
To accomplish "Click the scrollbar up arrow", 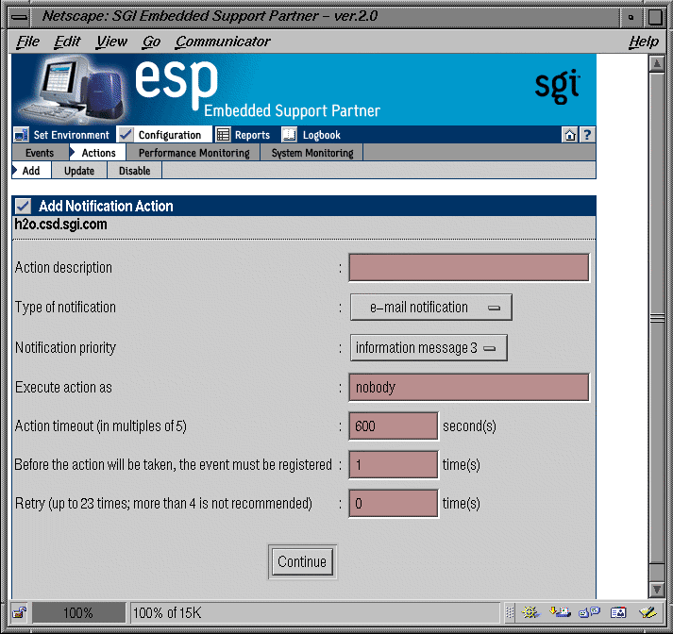I will (657, 63).
